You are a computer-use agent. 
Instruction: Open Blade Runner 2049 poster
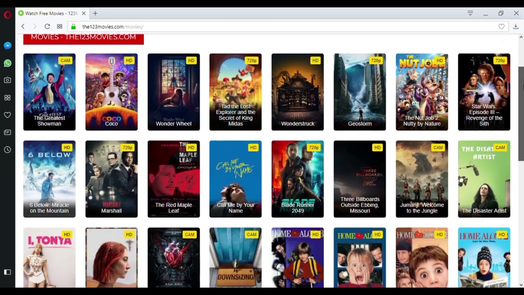pos(298,179)
